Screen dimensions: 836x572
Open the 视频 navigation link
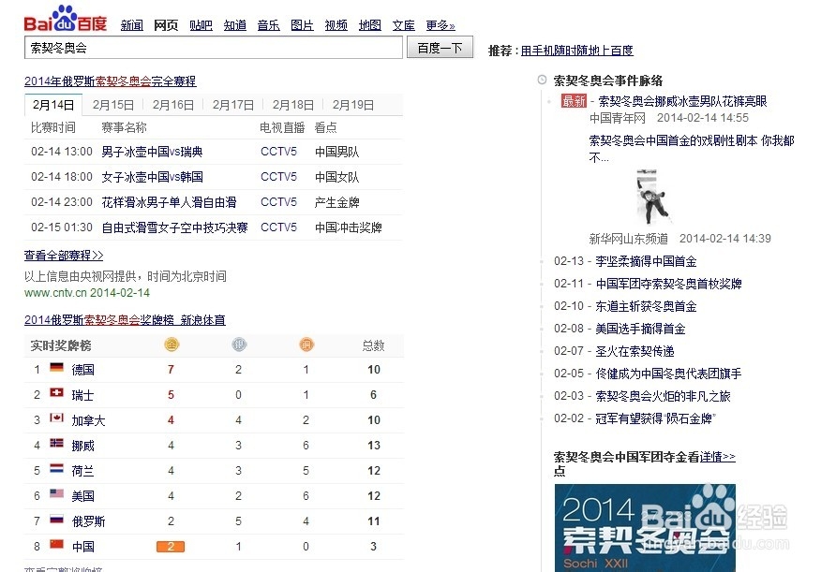pyautogui.click(x=336, y=25)
